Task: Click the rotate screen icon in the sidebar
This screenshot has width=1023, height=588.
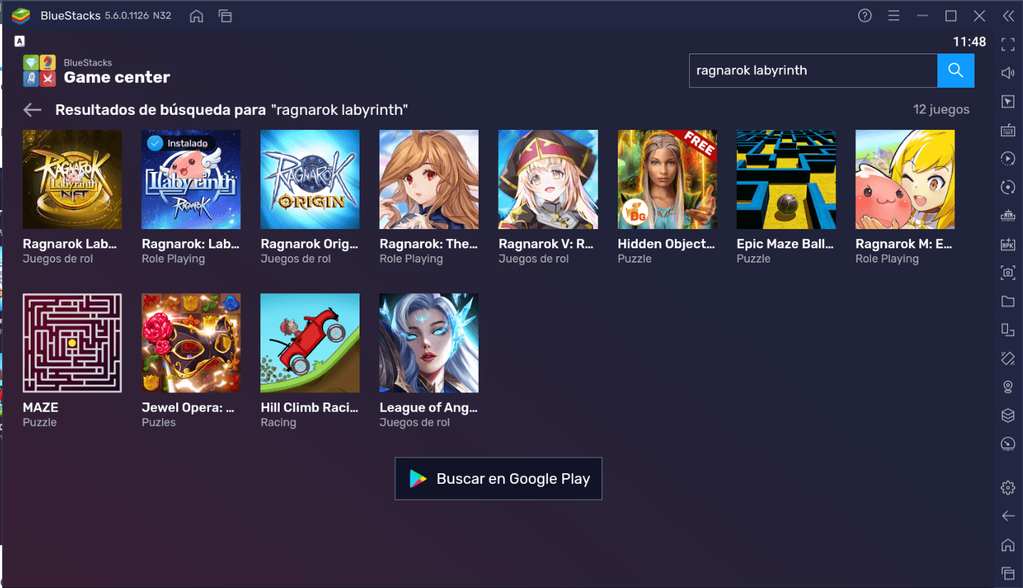Action: pos(1008,330)
